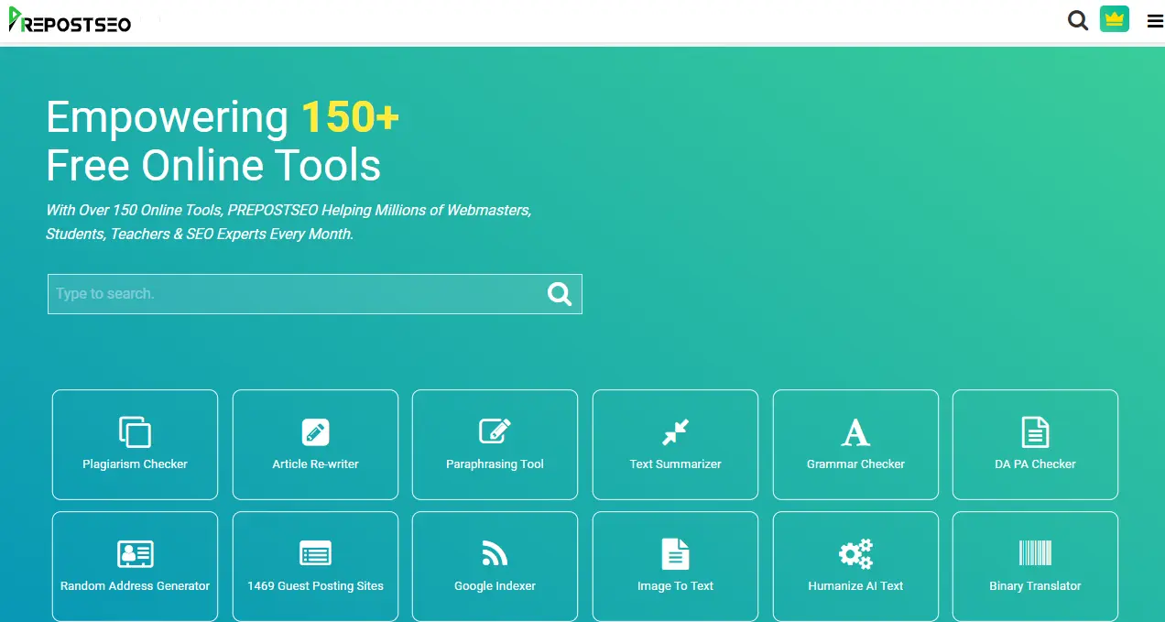This screenshot has height=622, width=1165.
Task: Click the Random Address Generator card icon
Action: (135, 553)
